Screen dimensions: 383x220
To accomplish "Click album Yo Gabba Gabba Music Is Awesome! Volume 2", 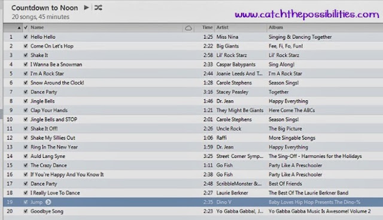I will pos(320,211).
